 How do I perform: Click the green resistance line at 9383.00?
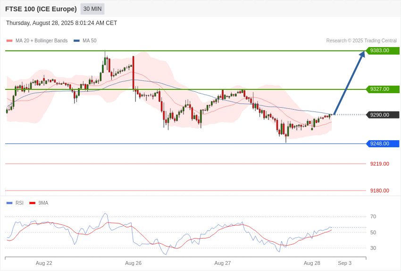coord(189,51)
